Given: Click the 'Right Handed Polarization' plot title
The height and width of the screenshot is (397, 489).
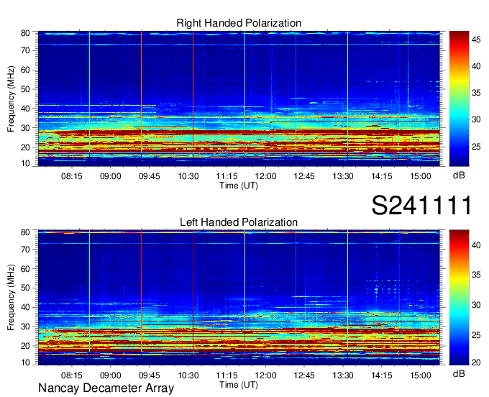Looking at the screenshot, I should click(239, 23).
